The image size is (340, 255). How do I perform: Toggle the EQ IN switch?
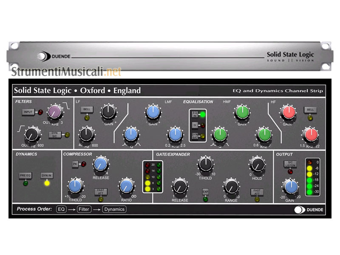(195, 114)
